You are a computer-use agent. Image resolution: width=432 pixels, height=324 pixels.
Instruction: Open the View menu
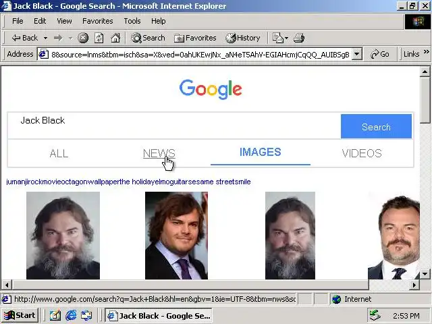click(x=65, y=21)
